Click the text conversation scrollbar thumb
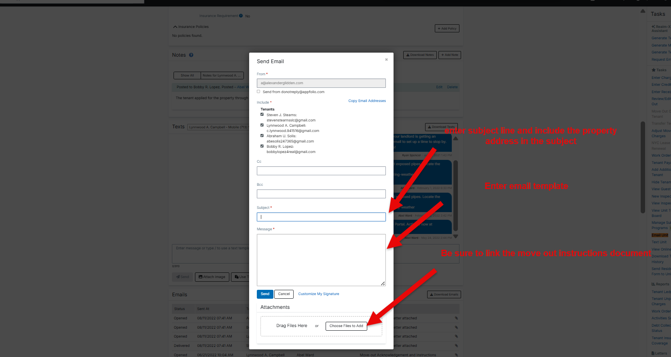671x357 pixels. point(456,195)
